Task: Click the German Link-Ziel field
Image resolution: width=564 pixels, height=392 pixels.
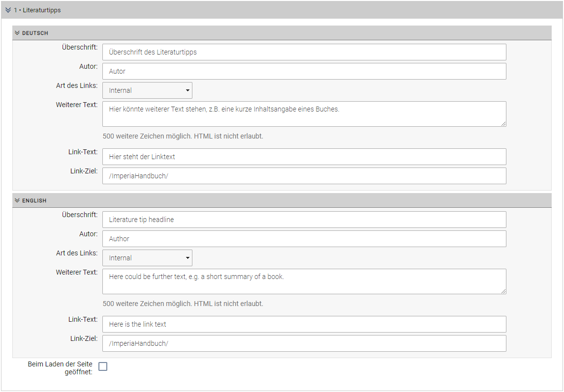Action: click(304, 176)
